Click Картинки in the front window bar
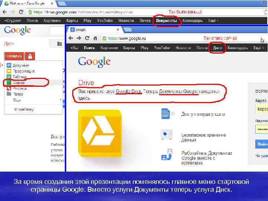Screen dimensions: 268x201 click(x=109, y=48)
